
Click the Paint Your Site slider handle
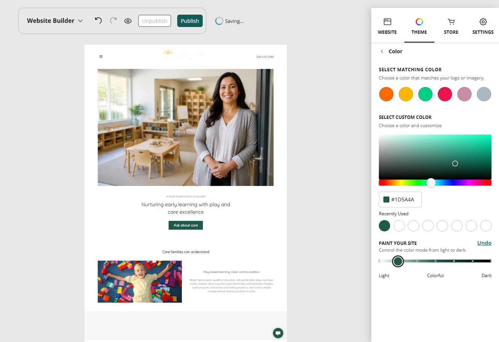[x=398, y=261]
